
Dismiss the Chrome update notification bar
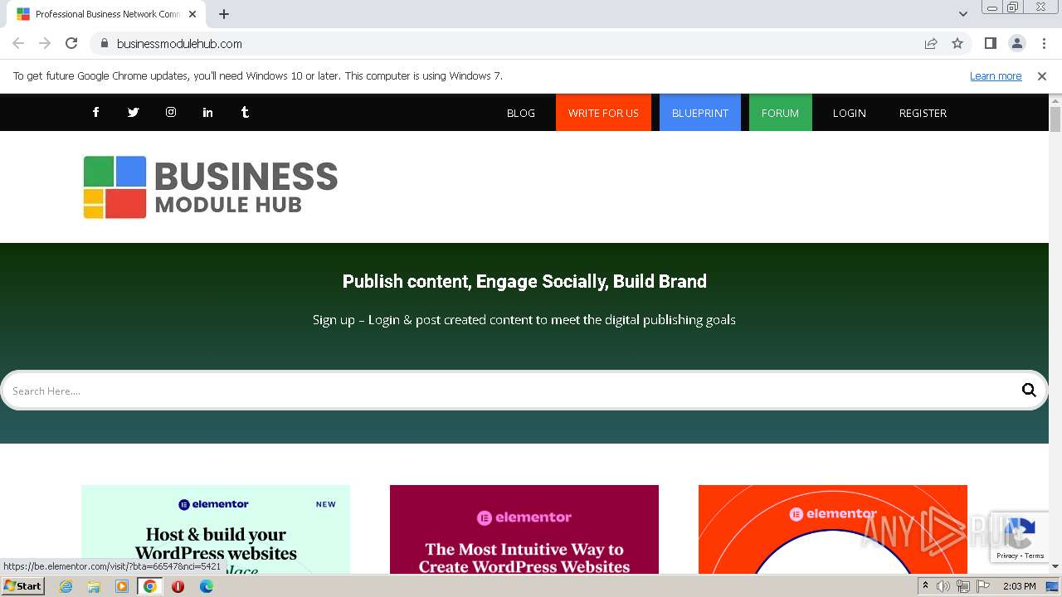pyautogui.click(x=1041, y=75)
